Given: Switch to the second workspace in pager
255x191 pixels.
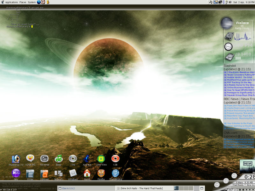Looking at the screenshot, I should pos(181,188).
